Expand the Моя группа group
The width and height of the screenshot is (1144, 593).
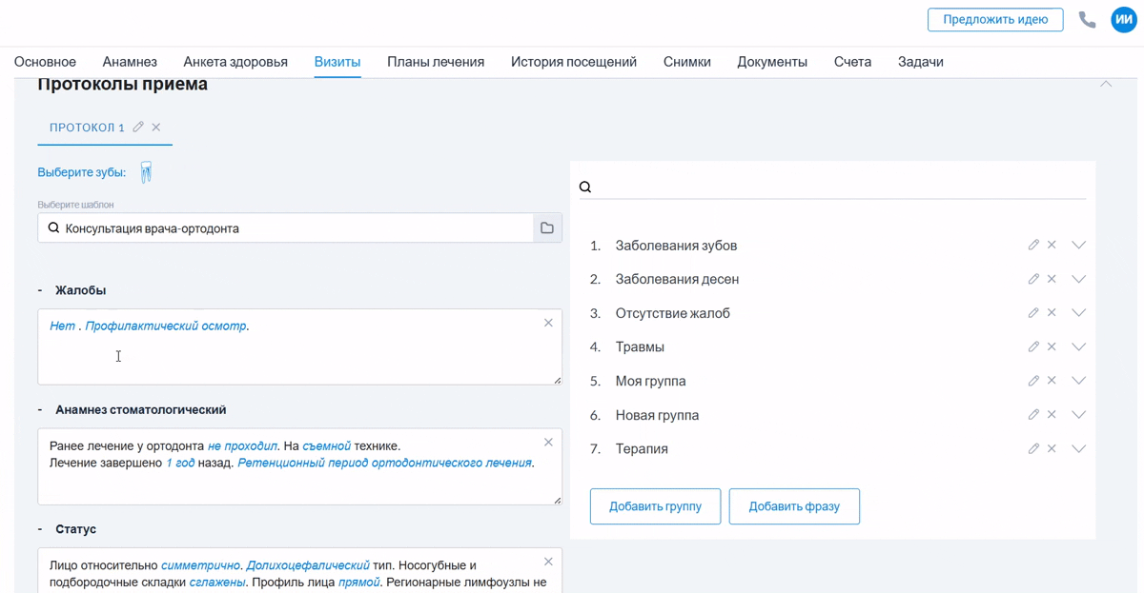pos(1078,381)
